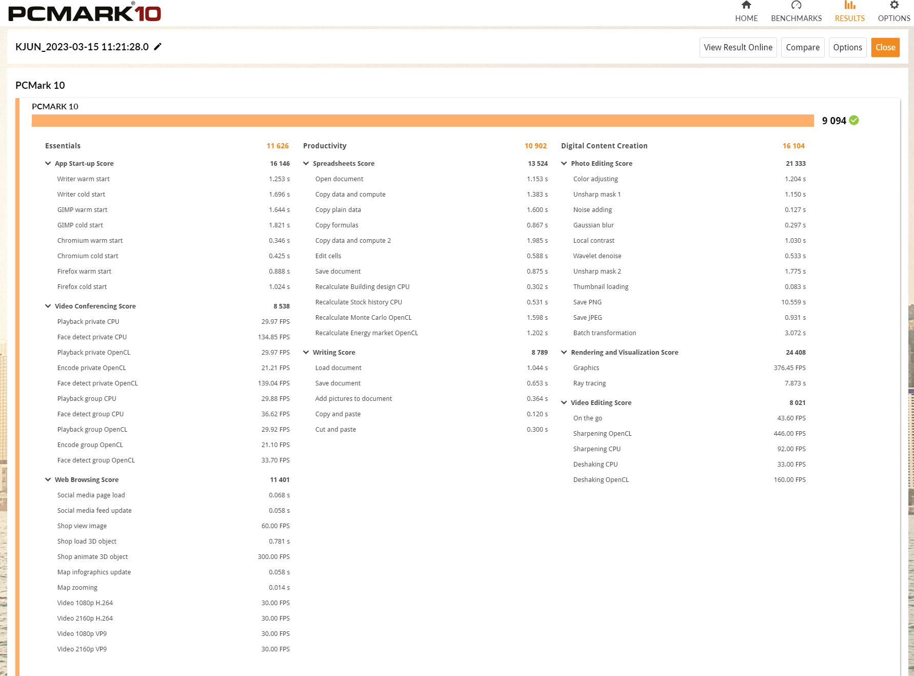Click the Essentials heading

tap(63, 146)
